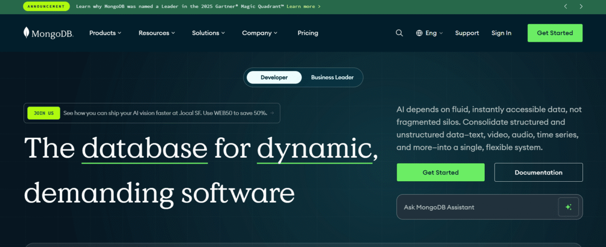Click the underlined word database
Image resolution: width=606 pixels, height=247 pixels.
(145, 148)
